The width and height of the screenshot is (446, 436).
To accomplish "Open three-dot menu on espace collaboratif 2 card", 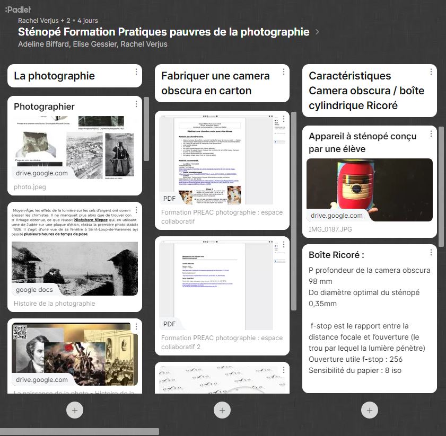I will (x=284, y=244).
